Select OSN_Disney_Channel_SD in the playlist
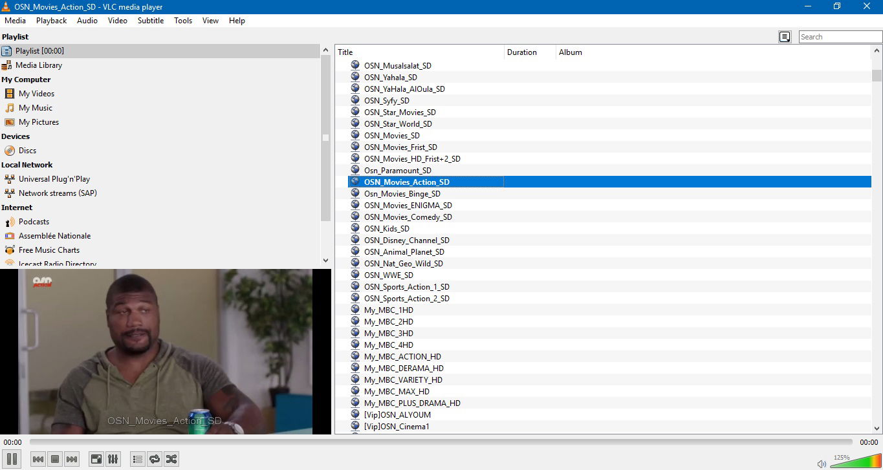 pyautogui.click(x=406, y=240)
